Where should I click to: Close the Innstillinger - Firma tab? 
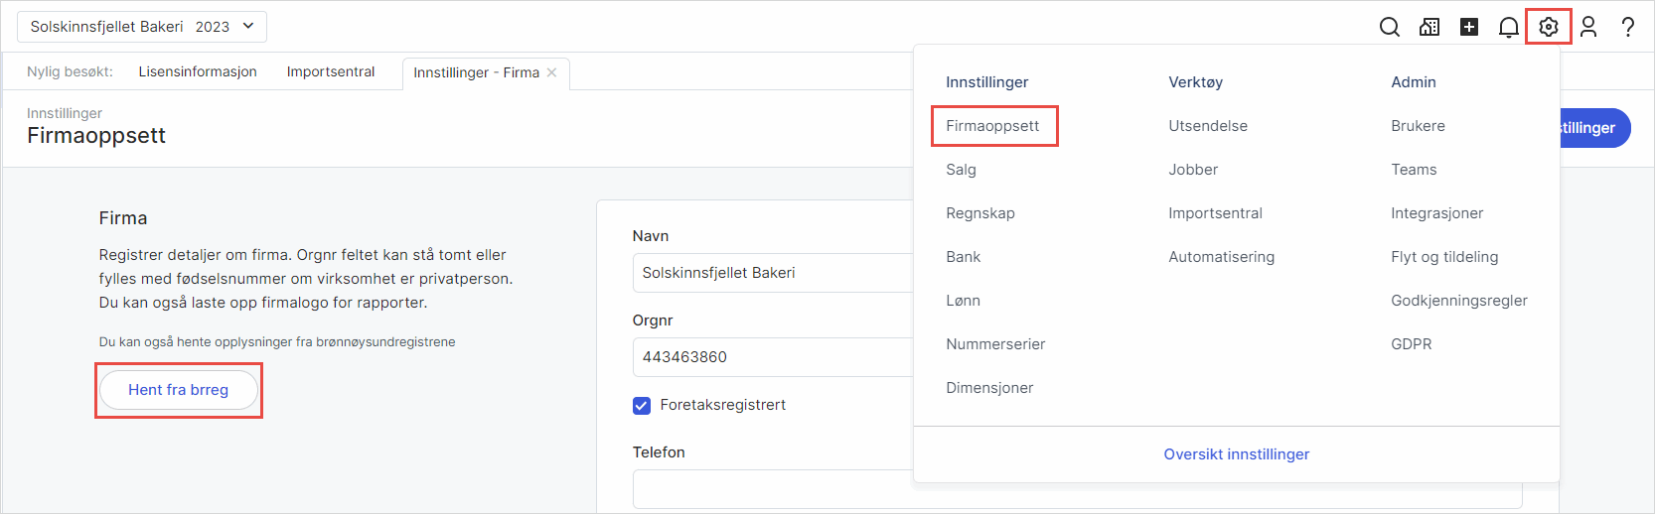pyautogui.click(x=552, y=72)
